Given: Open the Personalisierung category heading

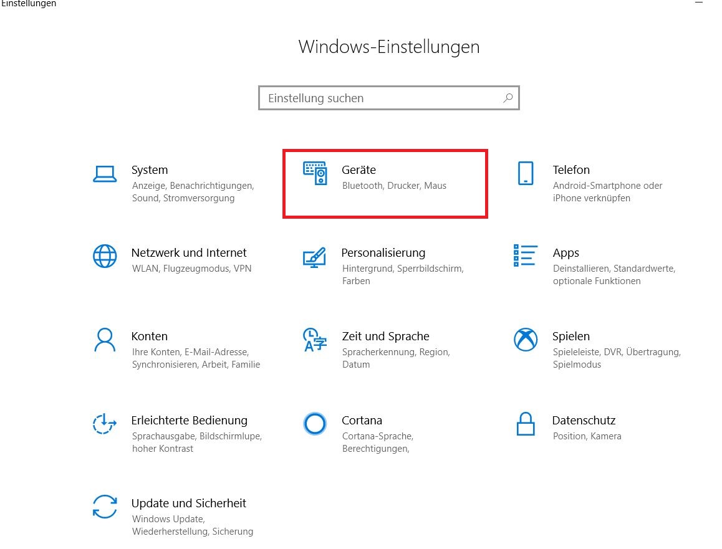Looking at the screenshot, I should (383, 253).
